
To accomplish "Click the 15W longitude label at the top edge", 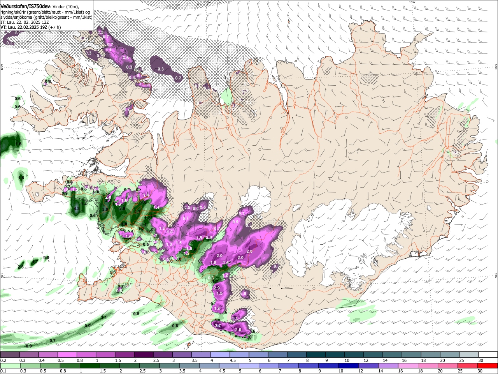I will coord(412,2).
